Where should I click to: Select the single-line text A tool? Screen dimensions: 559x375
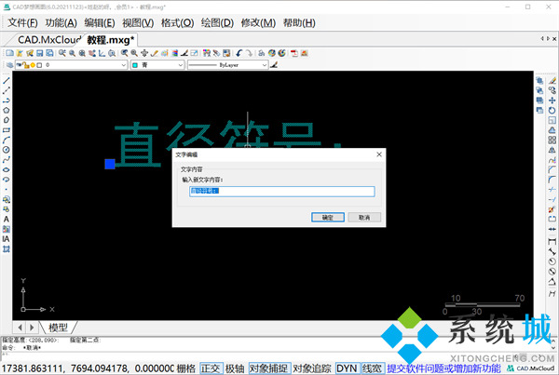point(7,219)
